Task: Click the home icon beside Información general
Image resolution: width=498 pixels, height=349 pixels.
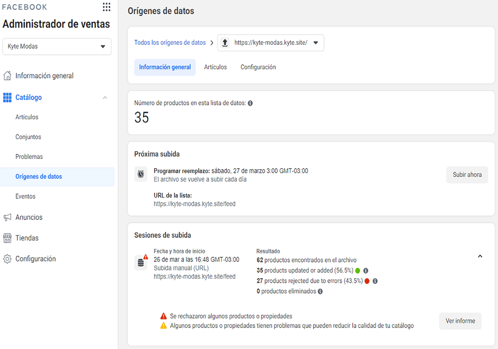Action: pyautogui.click(x=7, y=75)
